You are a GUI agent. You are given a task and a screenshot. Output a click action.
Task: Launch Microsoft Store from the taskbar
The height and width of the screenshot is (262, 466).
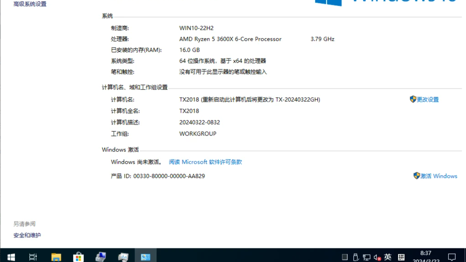(78, 257)
